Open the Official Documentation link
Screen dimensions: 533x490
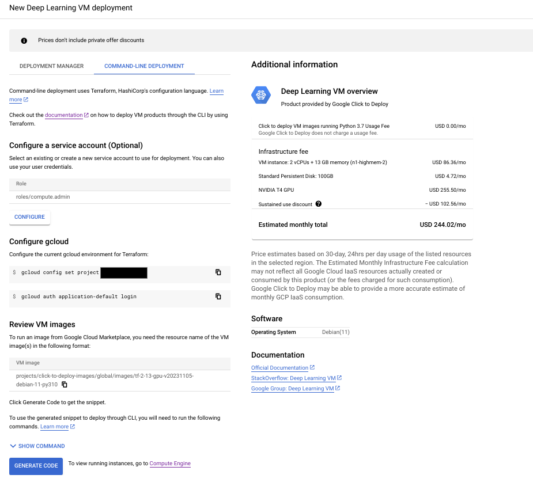pyautogui.click(x=279, y=368)
